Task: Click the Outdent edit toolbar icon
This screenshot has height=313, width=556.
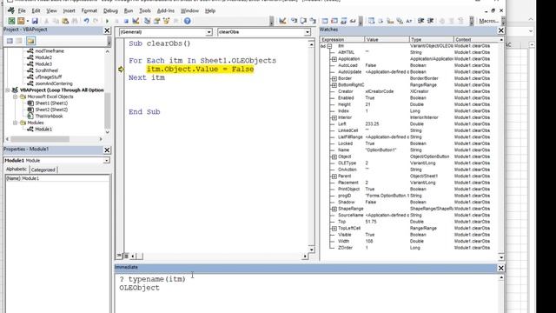Action: coord(431,21)
